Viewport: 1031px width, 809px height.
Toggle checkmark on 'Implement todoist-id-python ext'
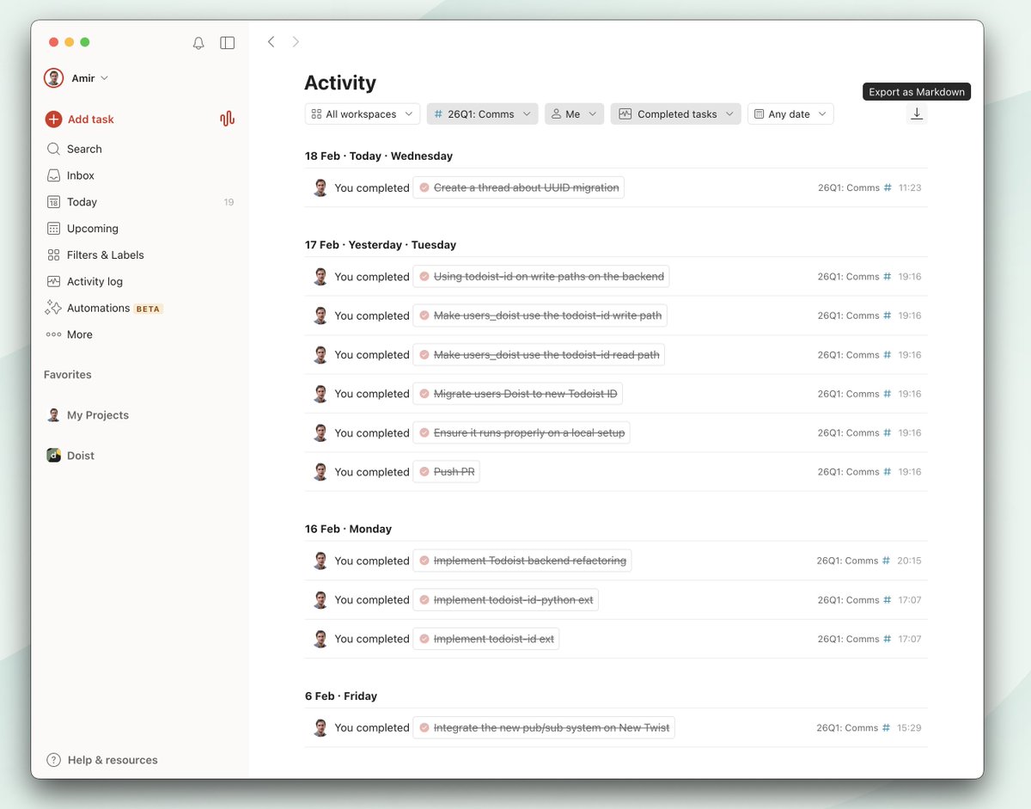(424, 600)
